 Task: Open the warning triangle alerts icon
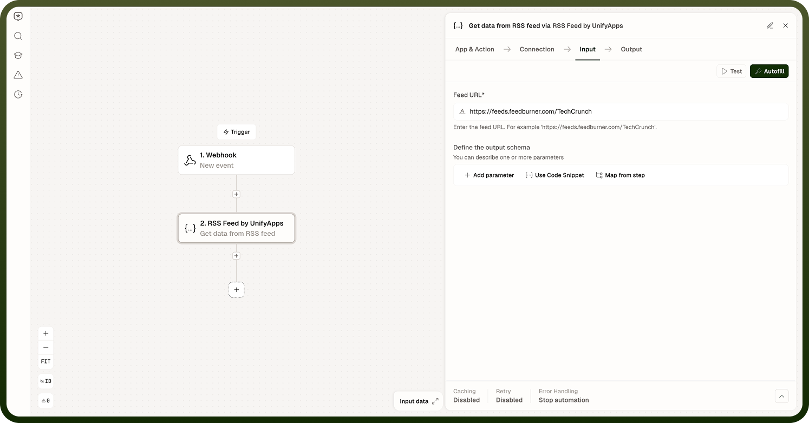point(18,75)
